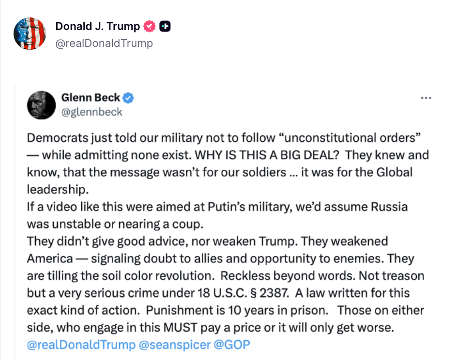Click the @GOP mention link
The image size is (456, 360).
[231, 345]
